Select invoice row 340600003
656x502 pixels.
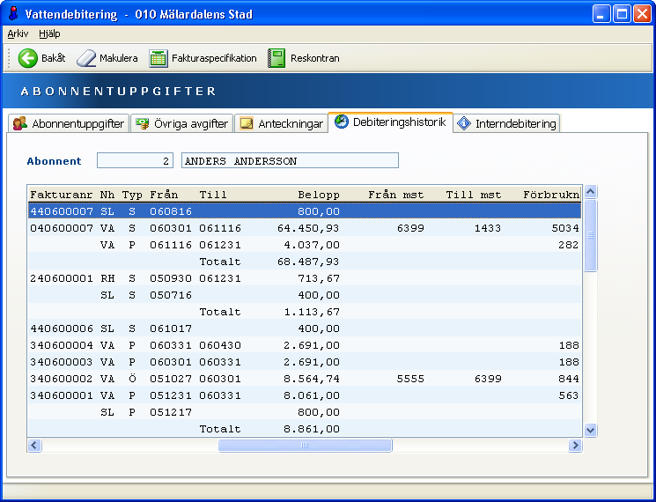305,362
